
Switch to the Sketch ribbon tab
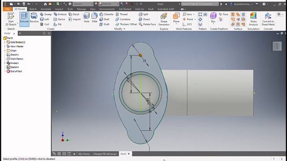pyautogui.click(x=33, y=9)
